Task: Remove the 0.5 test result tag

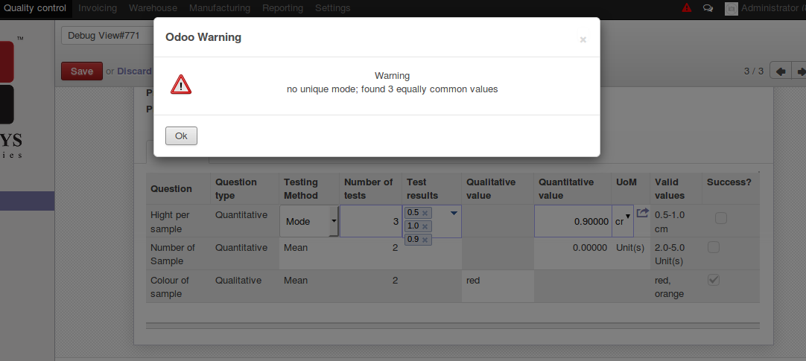Action: tap(425, 213)
